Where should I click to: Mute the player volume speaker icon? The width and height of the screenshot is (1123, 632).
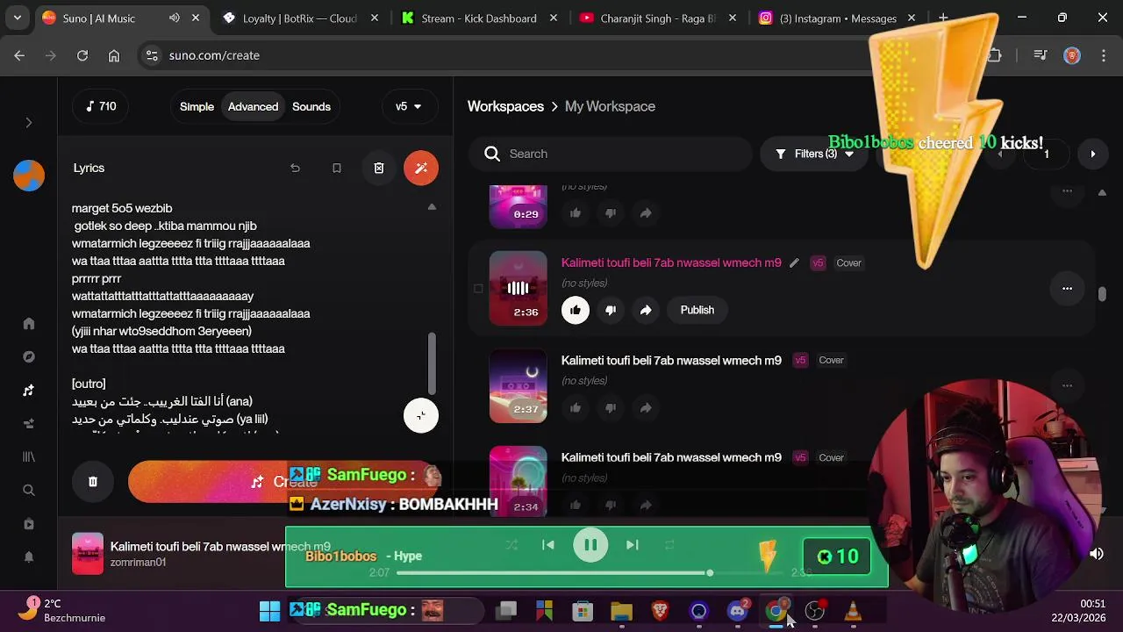coord(1097,554)
